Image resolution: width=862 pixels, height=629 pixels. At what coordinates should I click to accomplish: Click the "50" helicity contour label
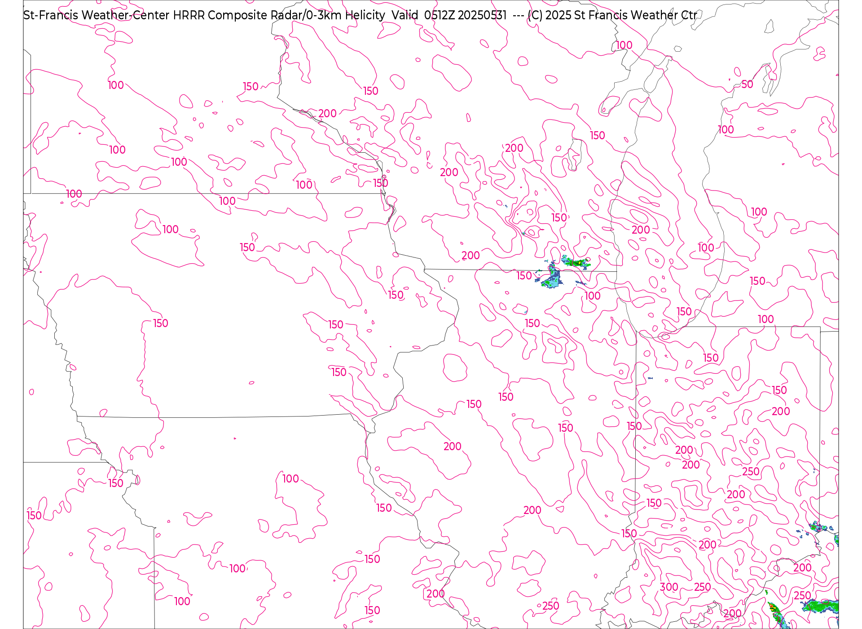click(747, 84)
